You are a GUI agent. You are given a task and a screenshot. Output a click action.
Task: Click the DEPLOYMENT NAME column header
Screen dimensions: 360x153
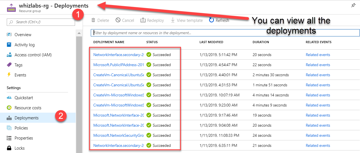pos(109,42)
